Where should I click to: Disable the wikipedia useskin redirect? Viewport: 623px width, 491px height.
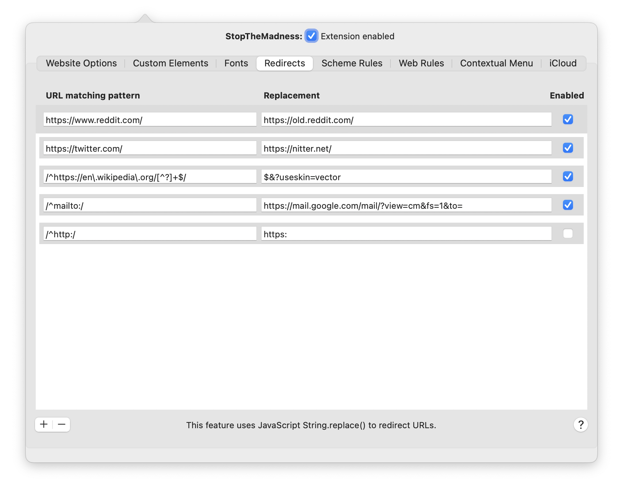(568, 176)
